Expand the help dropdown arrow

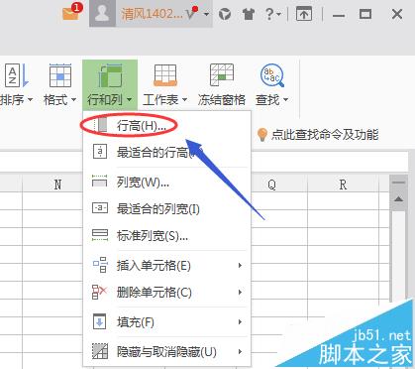(278, 15)
